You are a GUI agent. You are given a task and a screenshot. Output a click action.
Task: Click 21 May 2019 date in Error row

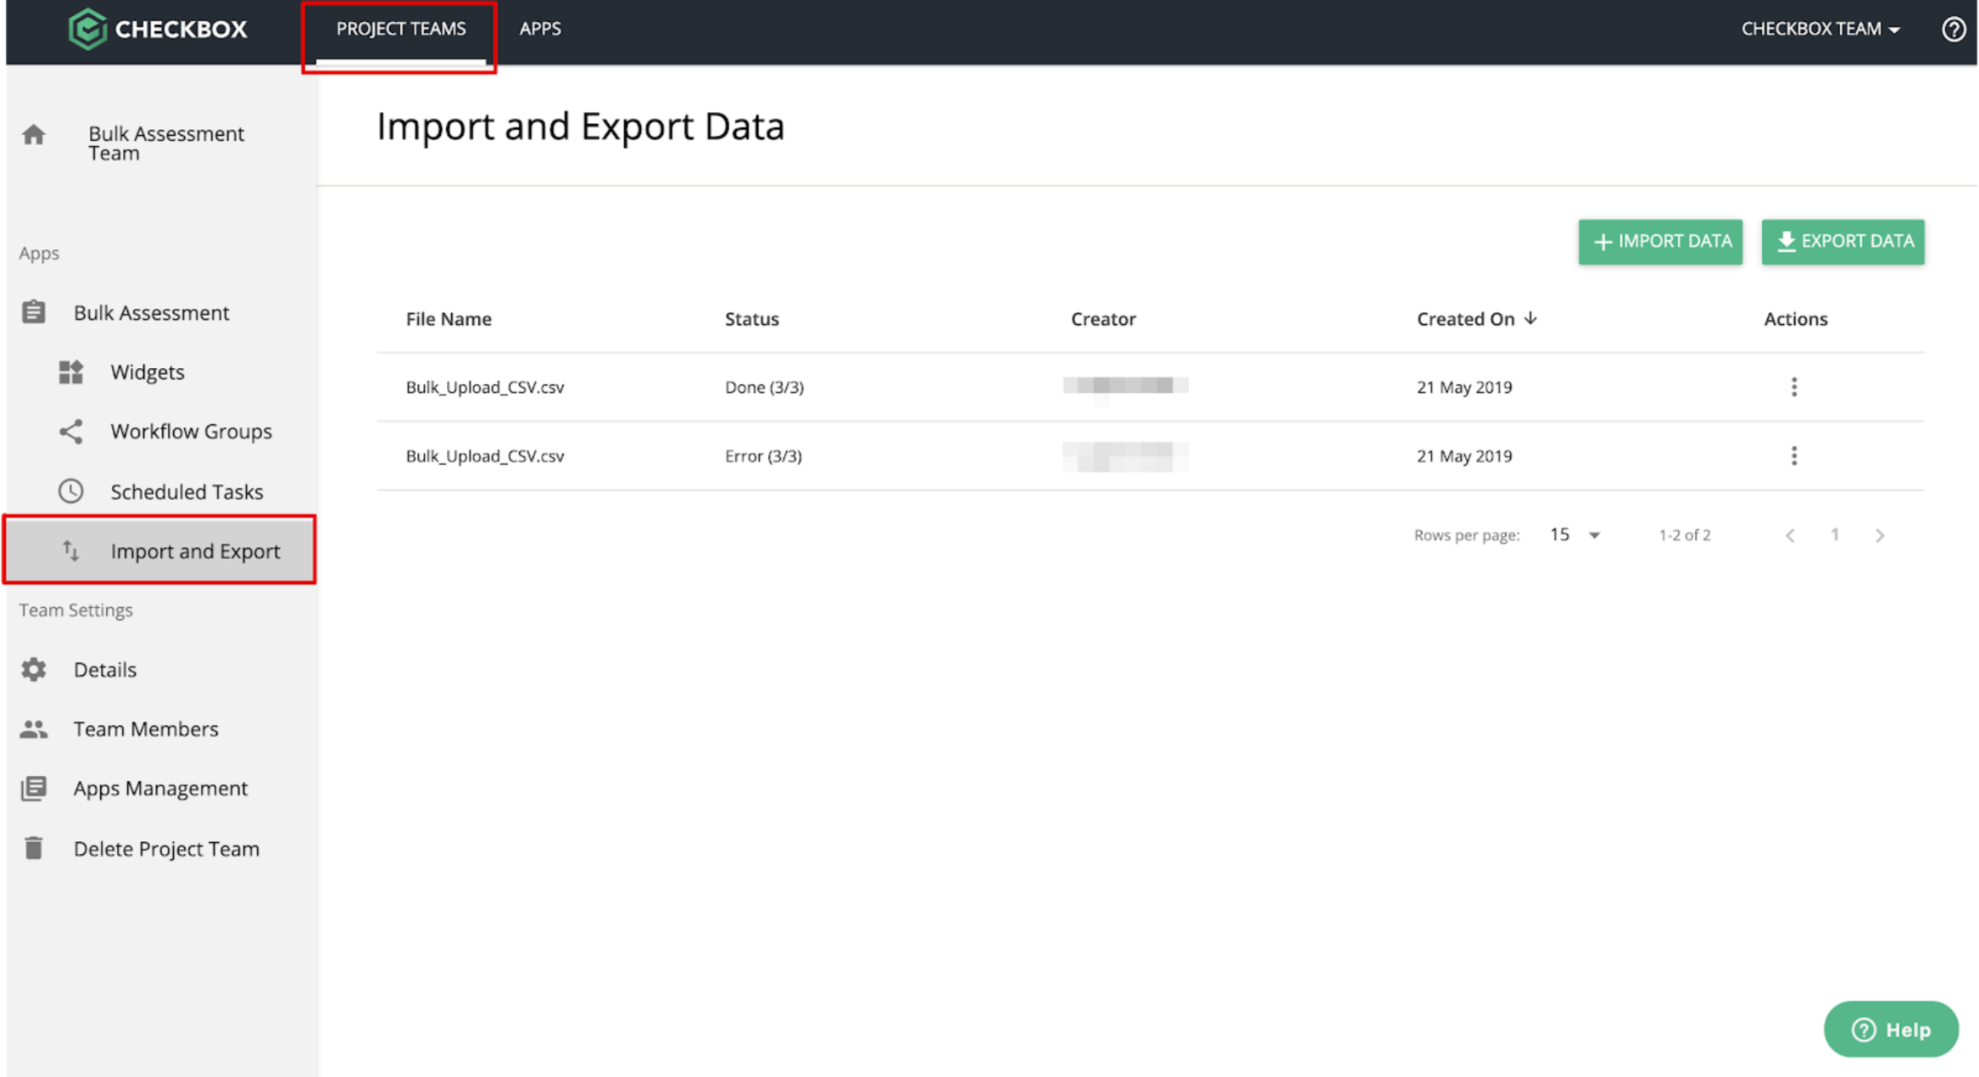(x=1464, y=456)
